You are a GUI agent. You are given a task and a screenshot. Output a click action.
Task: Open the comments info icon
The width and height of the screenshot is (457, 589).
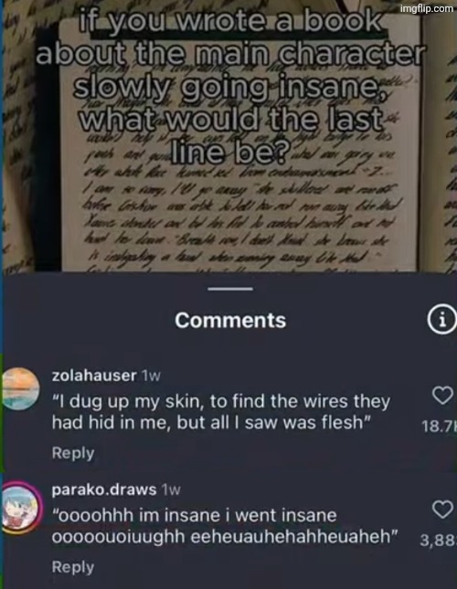[x=442, y=319]
